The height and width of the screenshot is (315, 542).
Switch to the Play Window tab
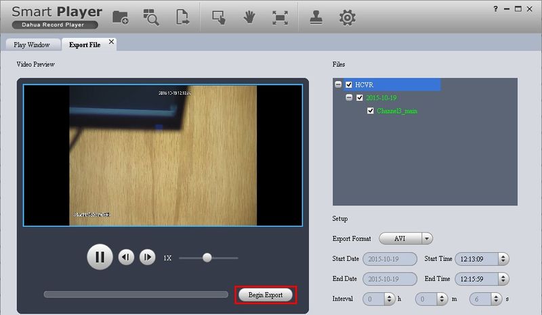33,45
